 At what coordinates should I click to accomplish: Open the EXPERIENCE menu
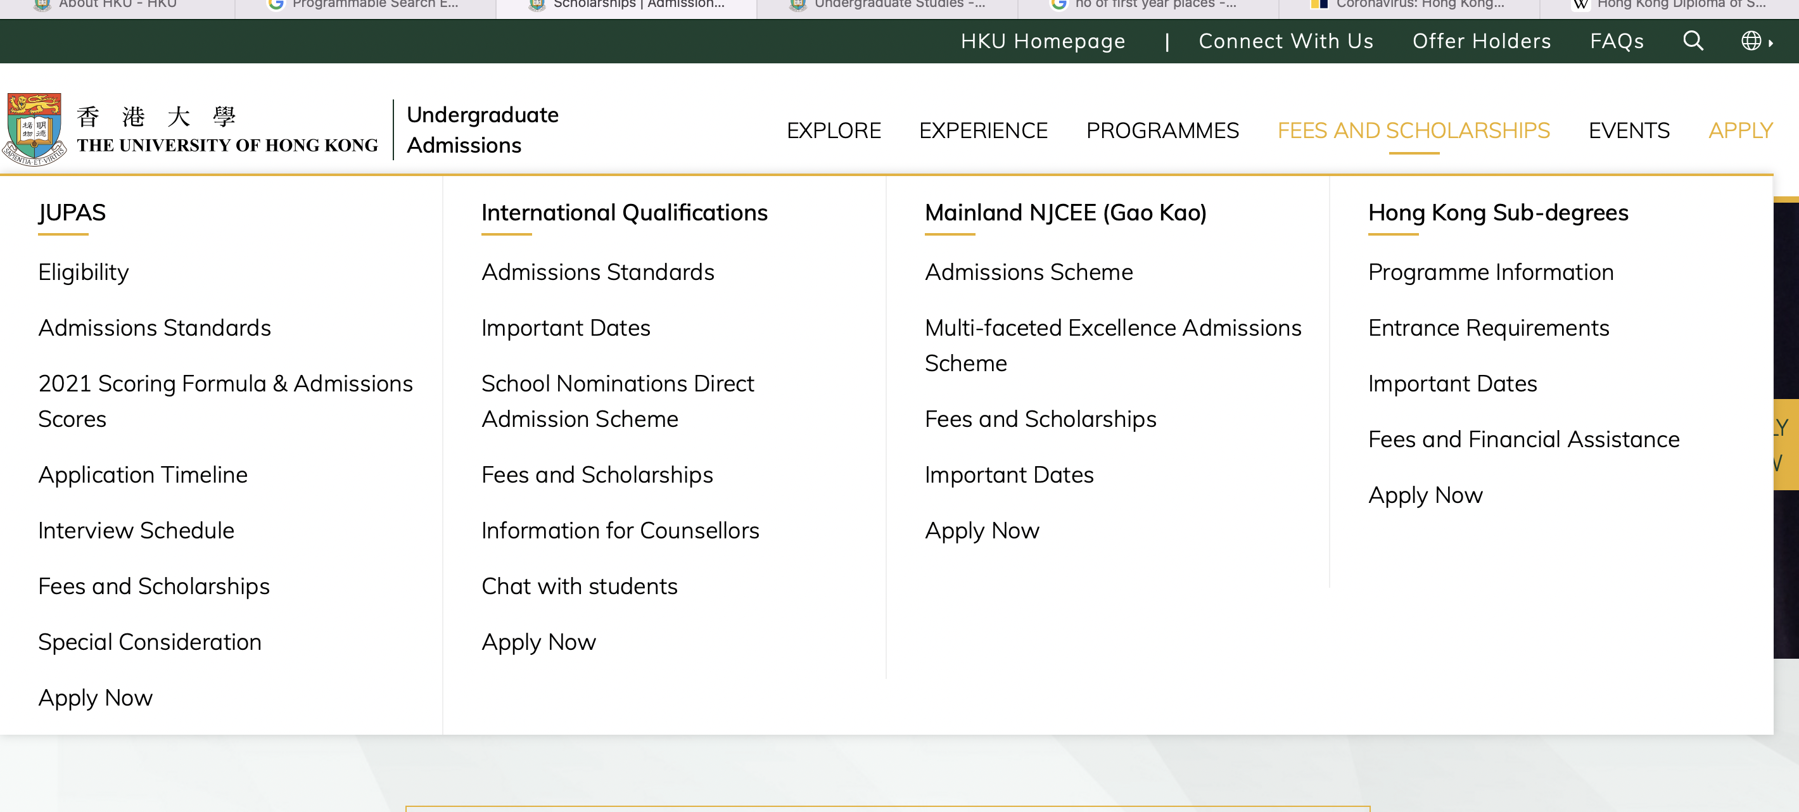(983, 130)
